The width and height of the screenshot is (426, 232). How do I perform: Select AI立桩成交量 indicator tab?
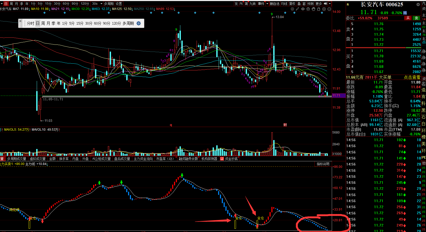(x=102, y=159)
